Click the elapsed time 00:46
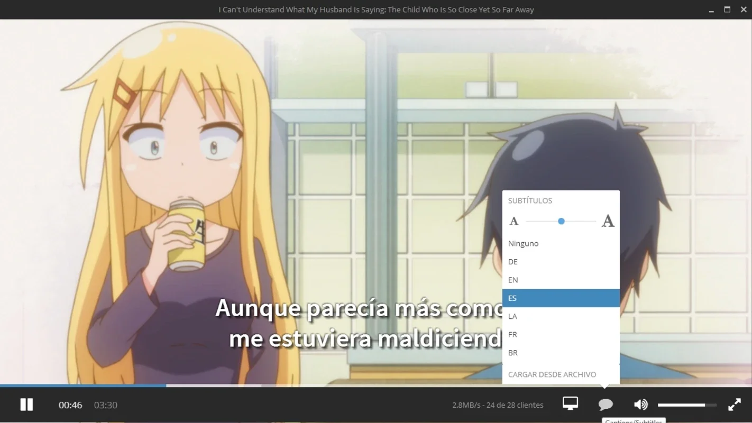Viewport: 752px width, 423px height. tap(70, 405)
